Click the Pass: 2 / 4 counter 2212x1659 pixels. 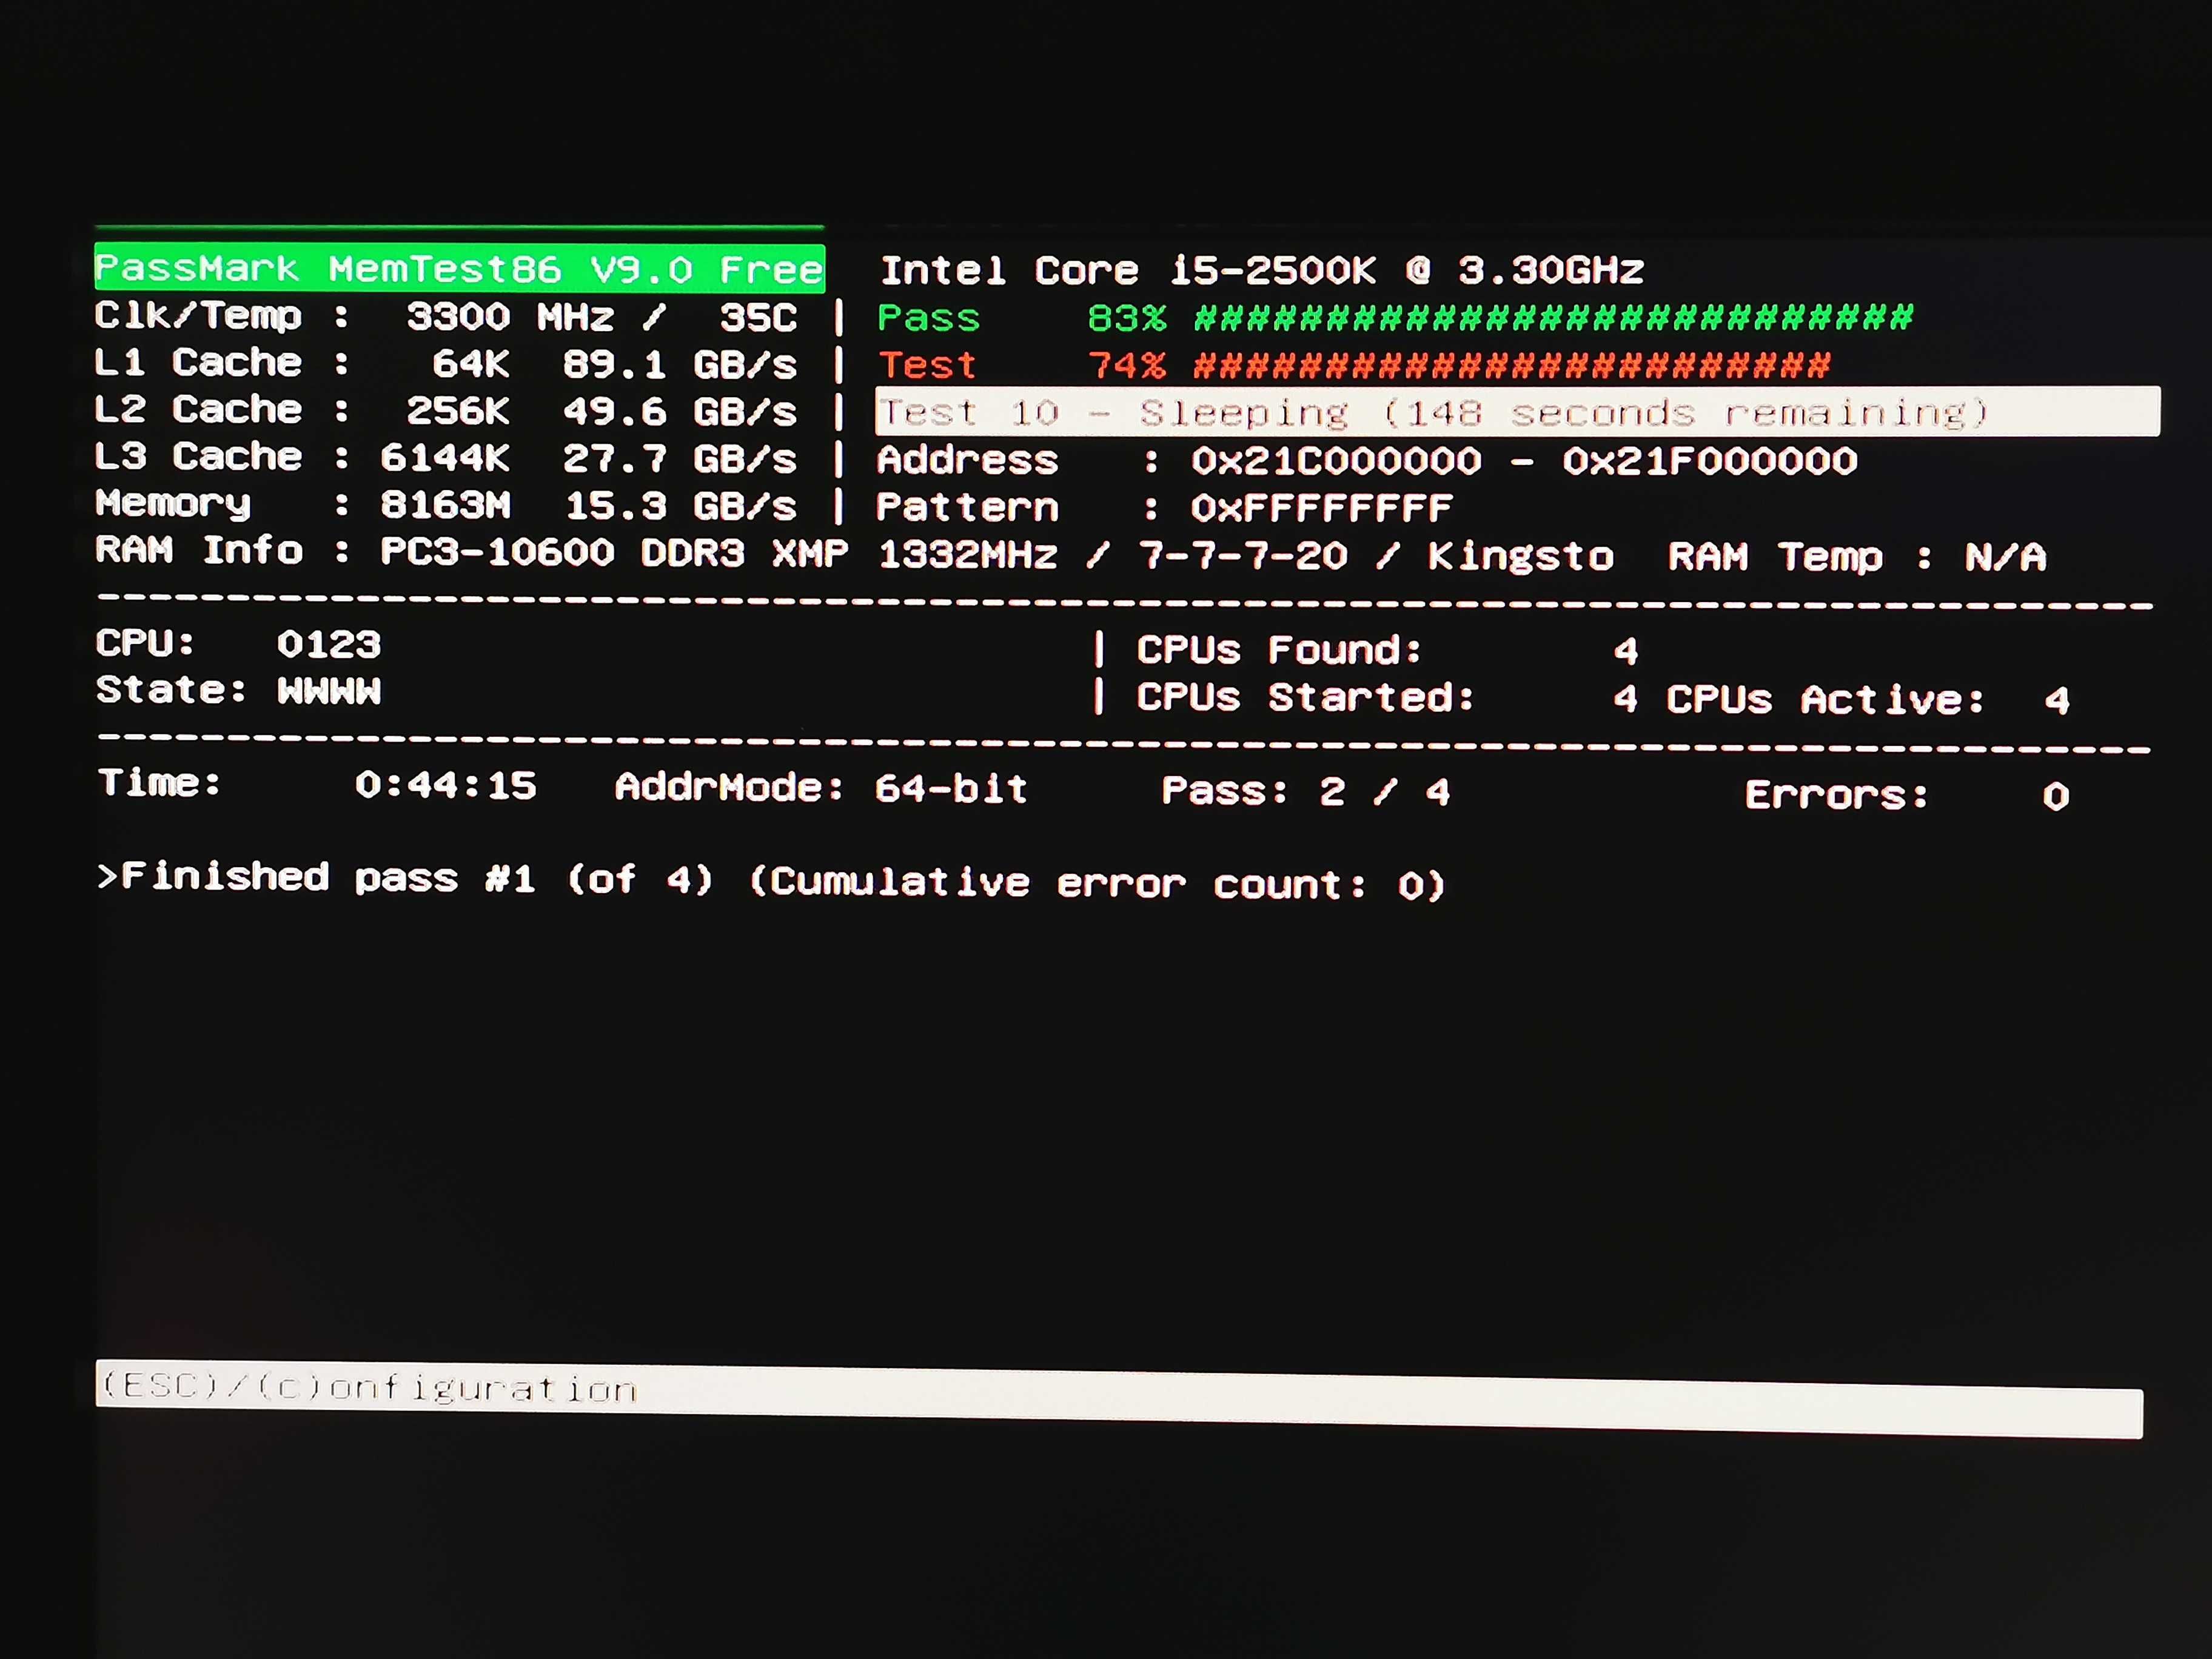[x=1306, y=792]
